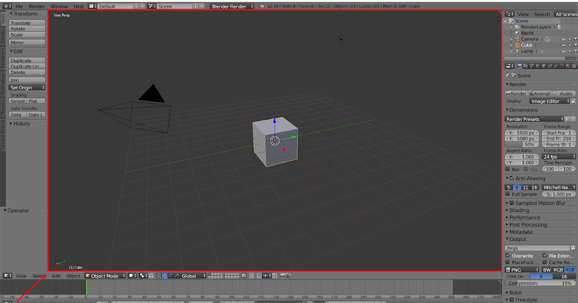Switch to the World properties tab

pyautogui.click(x=538, y=66)
